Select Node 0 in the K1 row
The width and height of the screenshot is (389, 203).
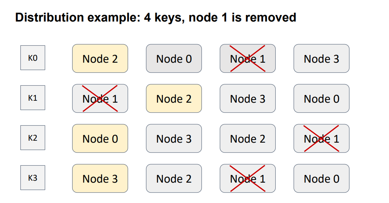[x=321, y=98]
